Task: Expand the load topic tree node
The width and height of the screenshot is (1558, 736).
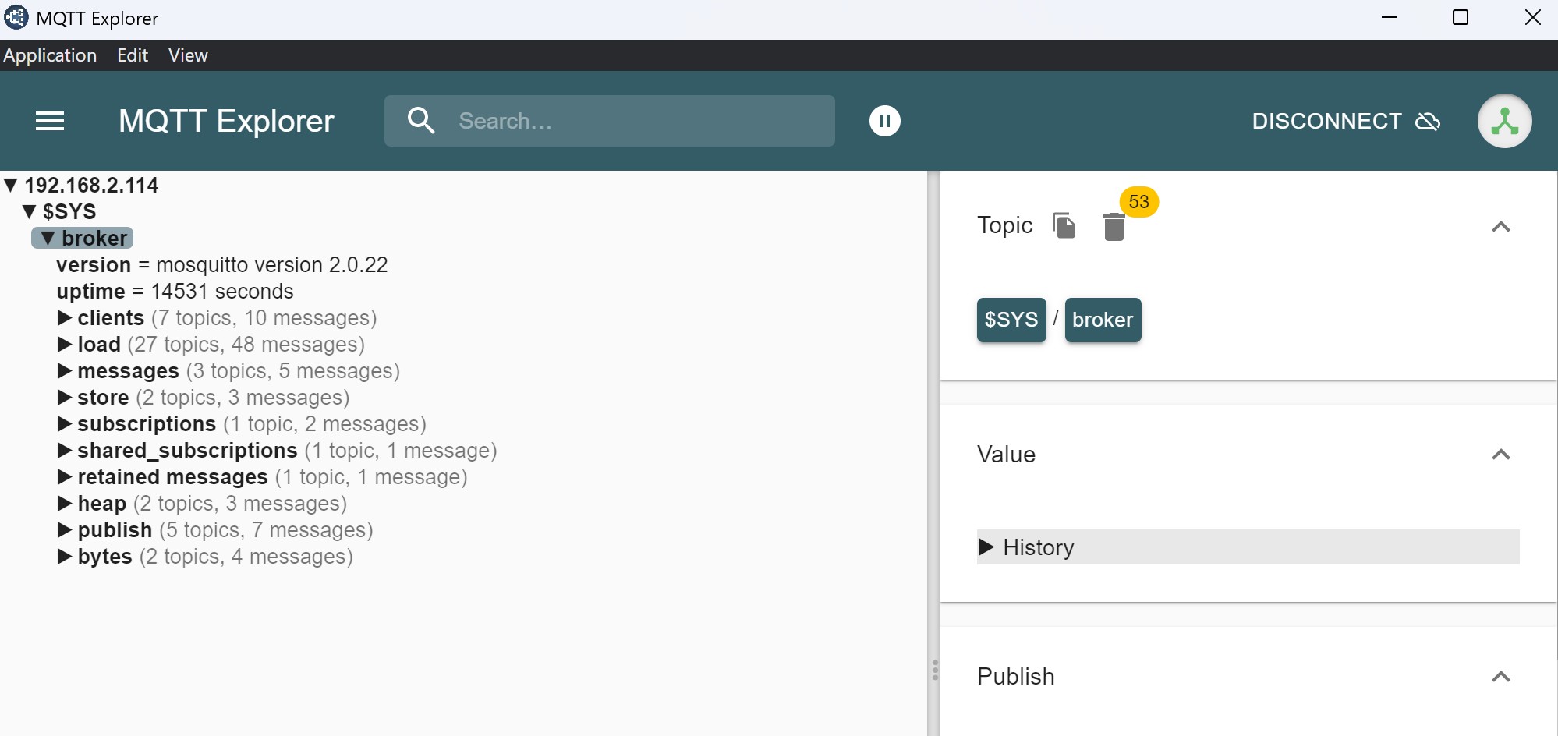Action: [65, 345]
